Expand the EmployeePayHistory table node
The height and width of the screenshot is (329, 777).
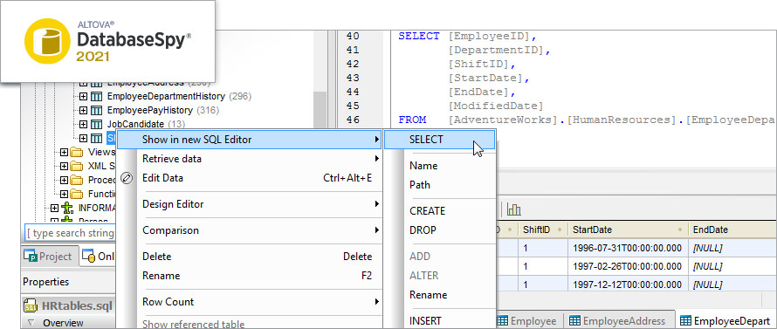(83, 110)
